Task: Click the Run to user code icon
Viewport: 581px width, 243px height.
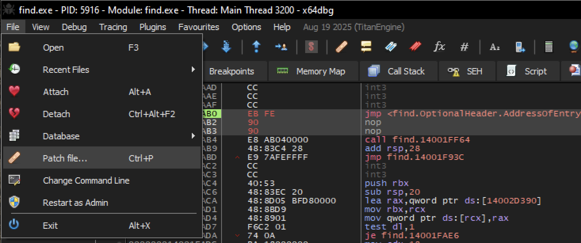Action: pos(281,47)
